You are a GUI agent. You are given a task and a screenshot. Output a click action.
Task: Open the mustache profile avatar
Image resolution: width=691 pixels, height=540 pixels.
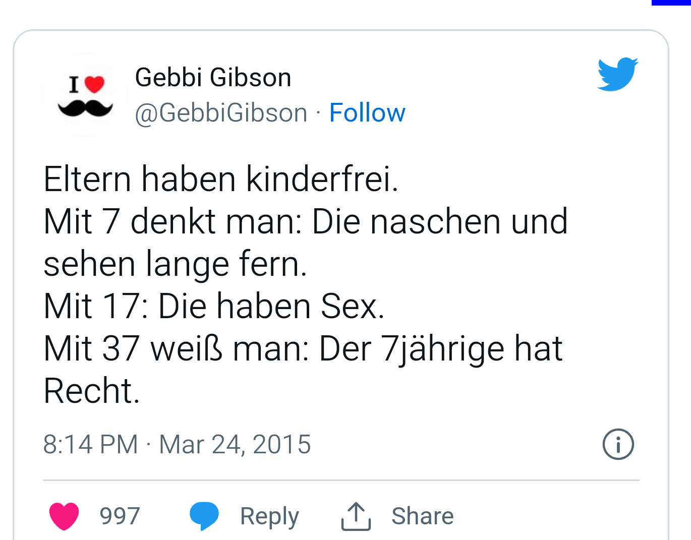[x=85, y=96]
